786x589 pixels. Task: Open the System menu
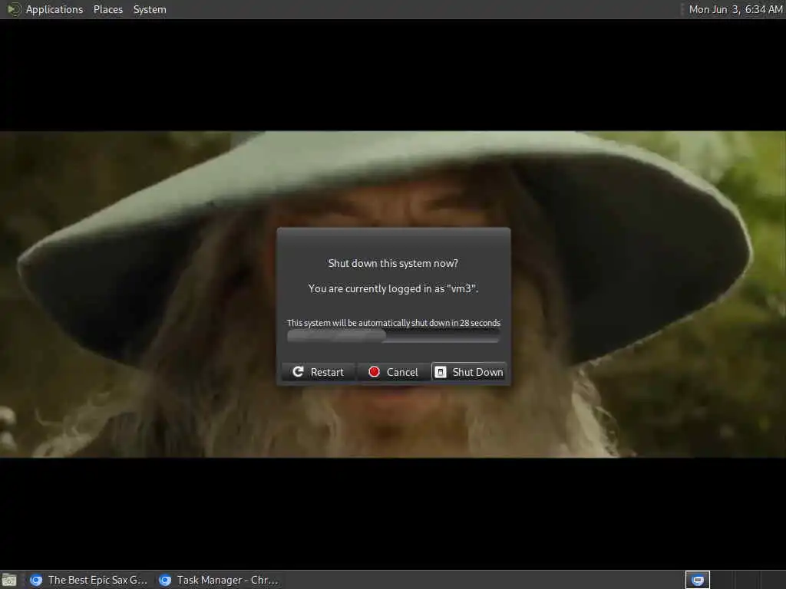click(x=150, y=9)
